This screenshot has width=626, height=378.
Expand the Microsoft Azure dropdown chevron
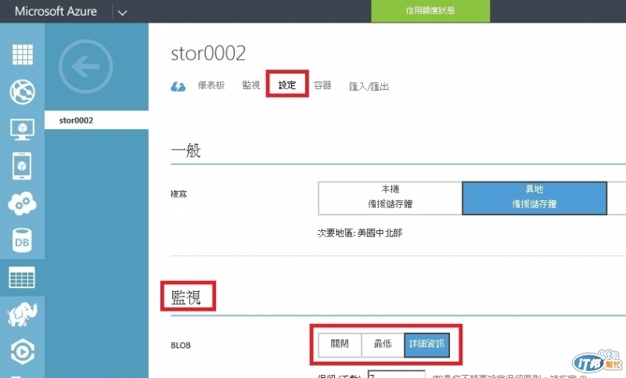[123, 13]
